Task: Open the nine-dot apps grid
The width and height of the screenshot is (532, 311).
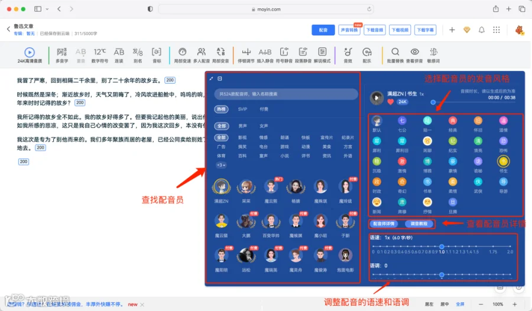Action: click(497, 30)
